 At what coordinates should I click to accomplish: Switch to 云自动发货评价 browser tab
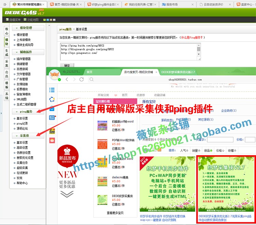point(215,4)
